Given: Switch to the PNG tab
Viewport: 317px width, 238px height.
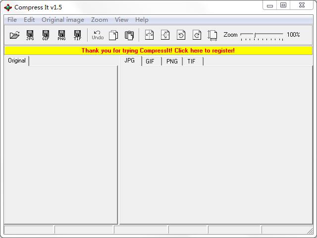Looking at the screenshot, I should tap(172, 61).
